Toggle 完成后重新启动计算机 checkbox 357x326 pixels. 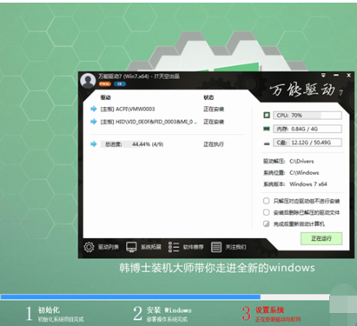[x=267, y=224]
